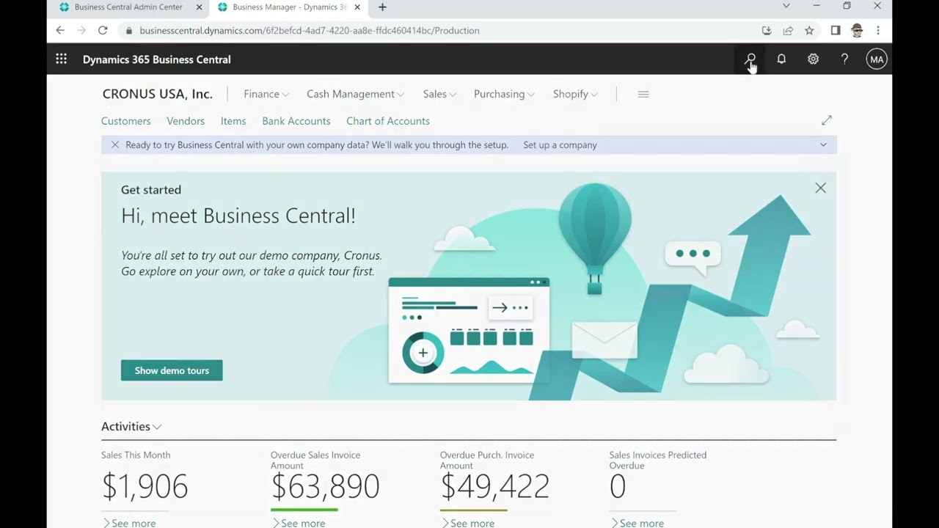Open the Customers list
The width and height of the screenshot is (939, 528).
(x=126, y=121)
